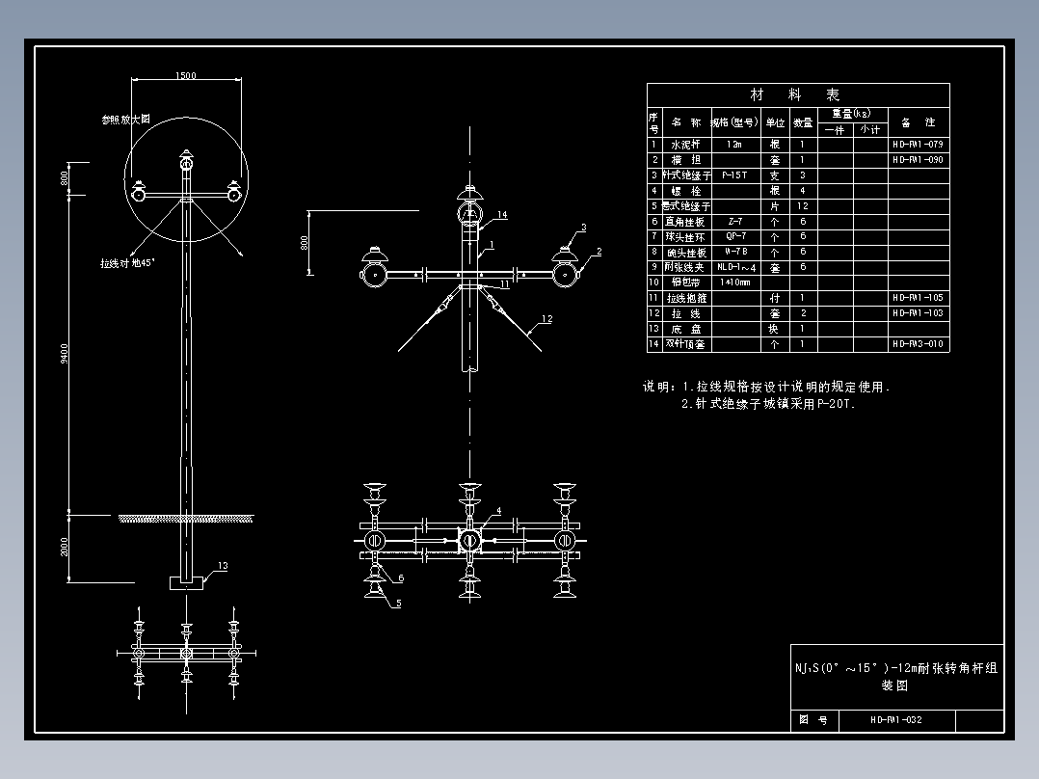Select the '碗头挂板' name cell
This screenshot has width=1039, height=779.
coord(685,252)
